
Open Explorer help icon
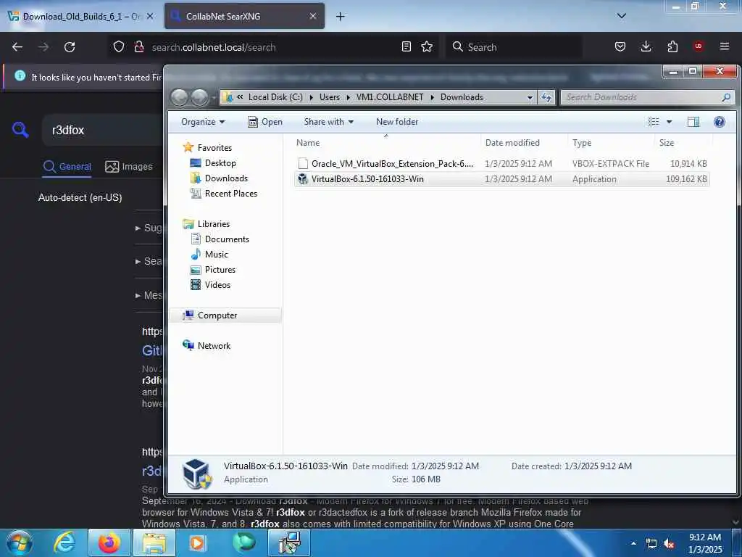tap(720, 122)
